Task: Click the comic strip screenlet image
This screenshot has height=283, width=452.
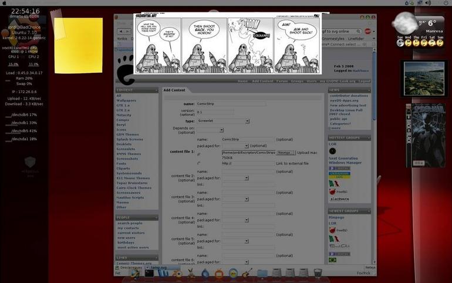Action: [227, 43]
